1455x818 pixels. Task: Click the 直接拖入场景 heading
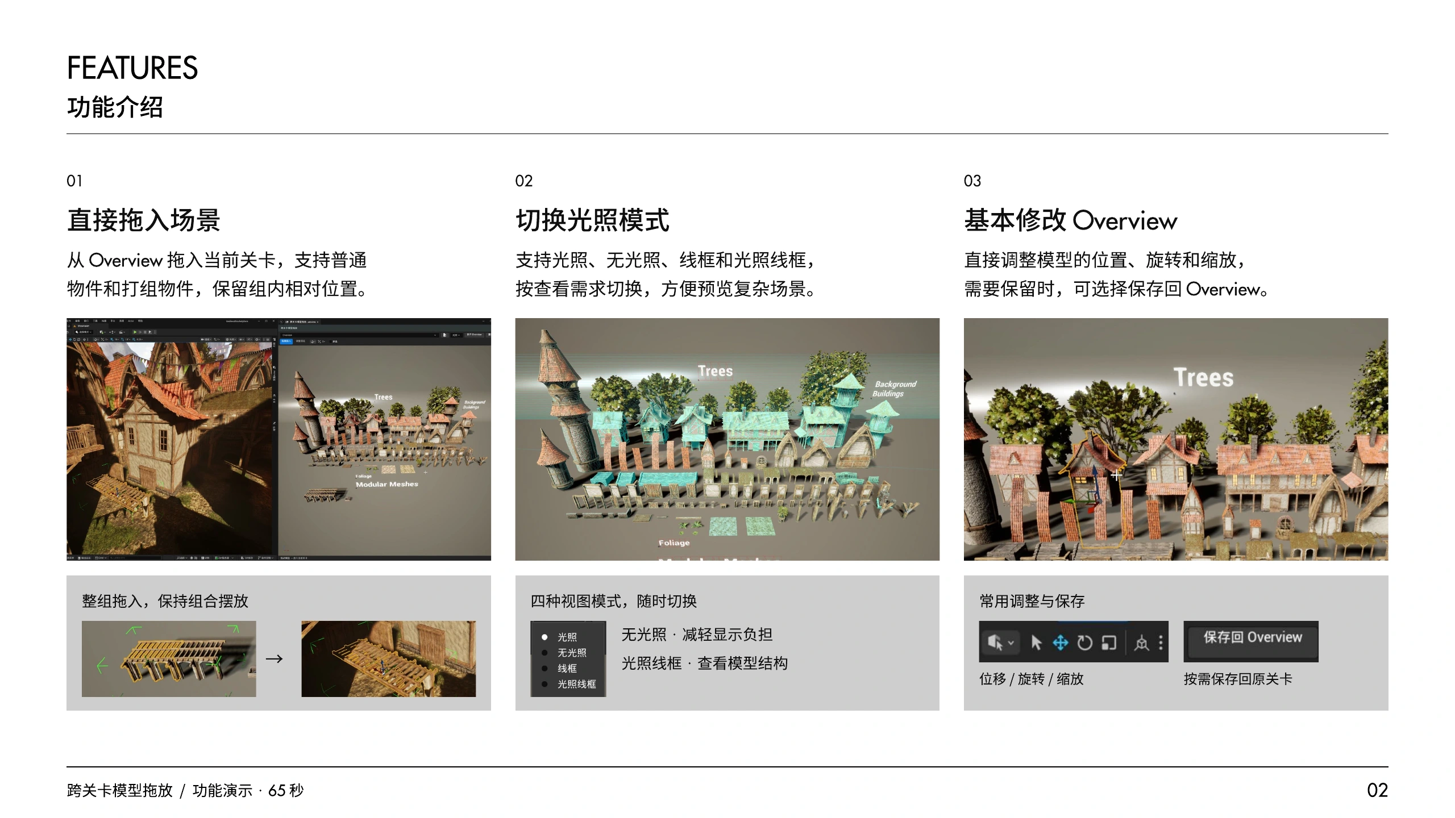click(x=144, y=220)
